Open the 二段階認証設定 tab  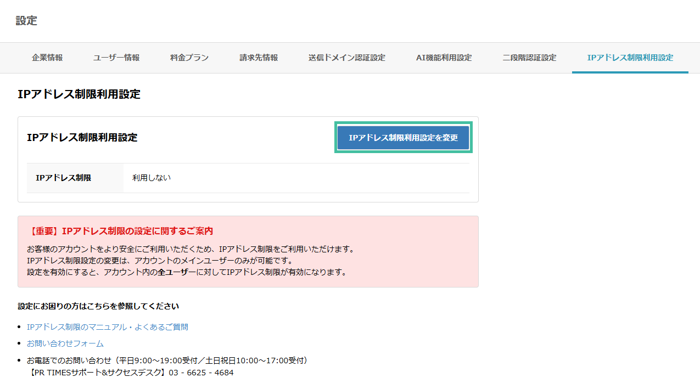pyautogui.click(x=529, y=58)
